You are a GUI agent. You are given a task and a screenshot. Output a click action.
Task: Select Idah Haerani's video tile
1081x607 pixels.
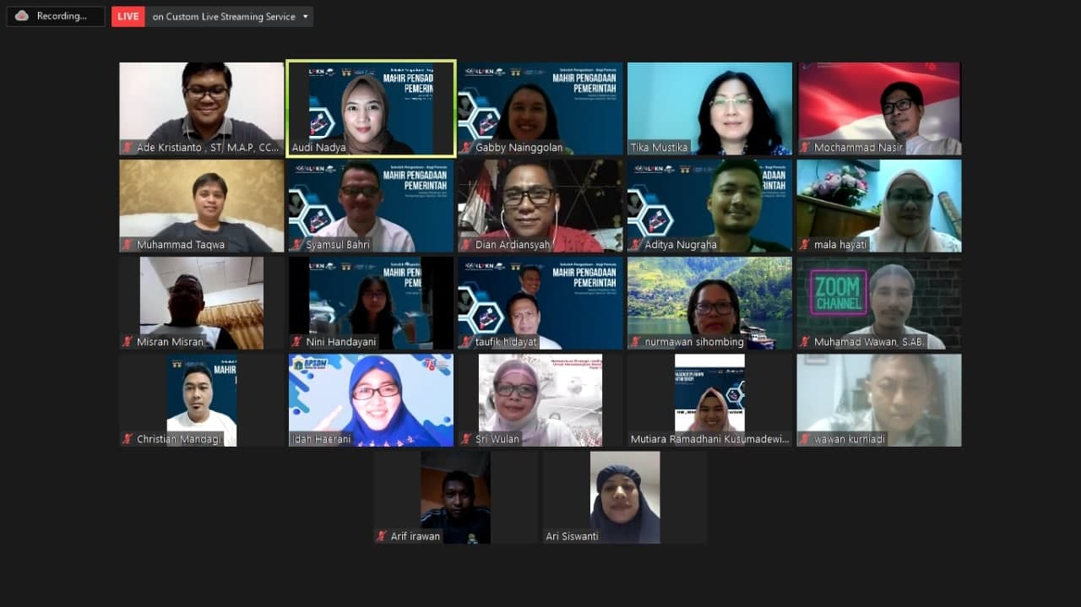pos(371,400)
